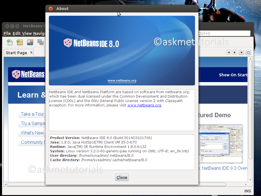Image resolution: width=261 pixels, height=196 pixels.
Task: Click the What's New link
Action: point(32,133)
